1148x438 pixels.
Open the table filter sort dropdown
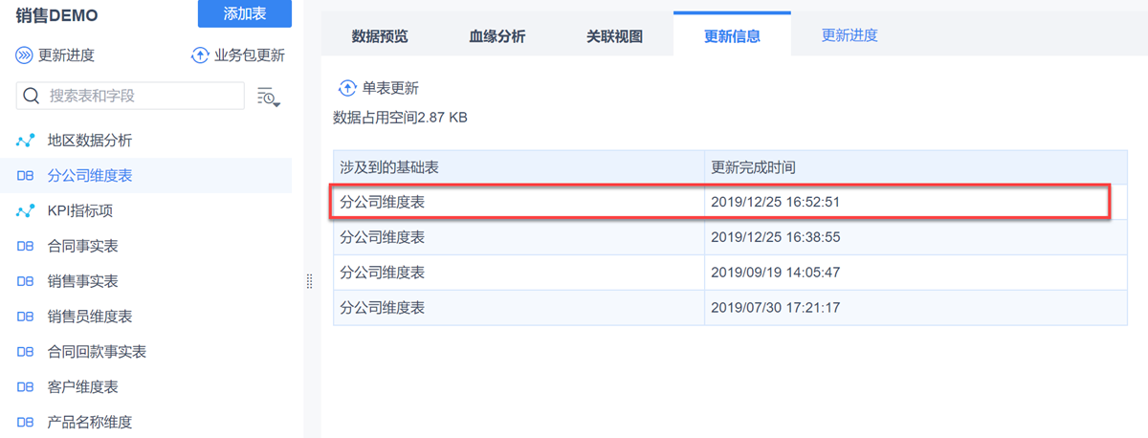pyautogui.click(x=268, y=96)
